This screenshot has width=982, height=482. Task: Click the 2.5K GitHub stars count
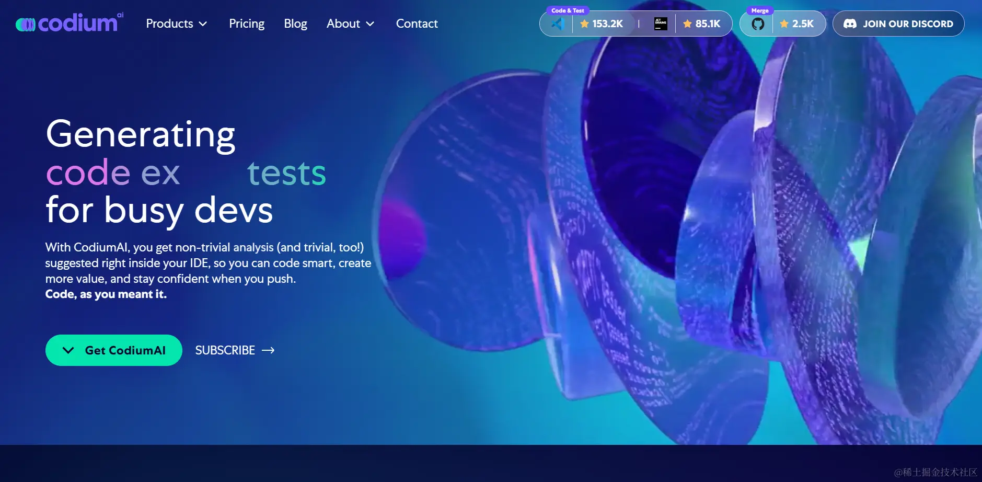pos(797,24)
